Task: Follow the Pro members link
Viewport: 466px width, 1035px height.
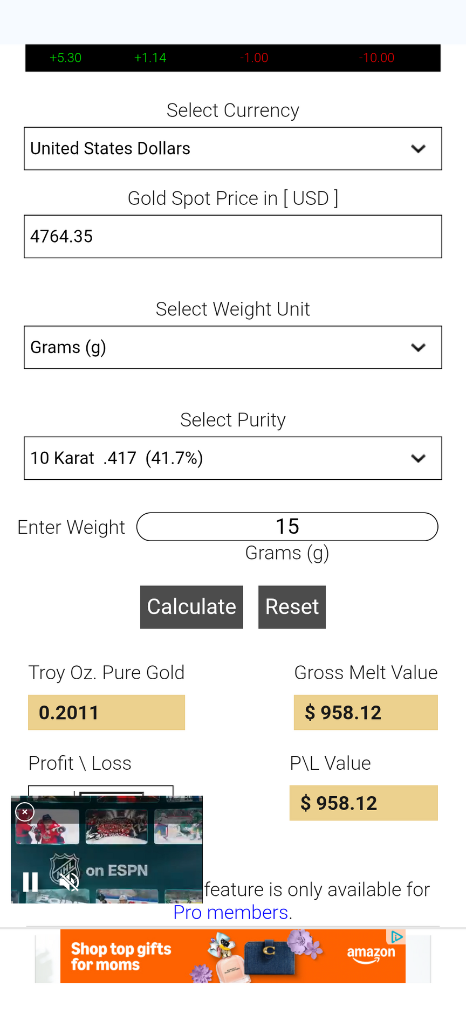Action: pyautogui.click(x=230, y=913)
